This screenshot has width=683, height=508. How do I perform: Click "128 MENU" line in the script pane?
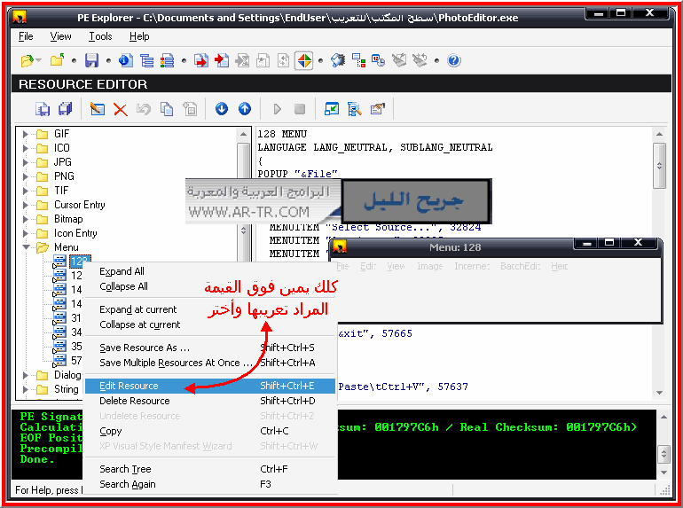coord(282,134)
